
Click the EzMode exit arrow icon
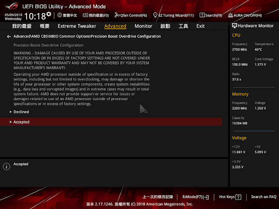tap(206, 197)
